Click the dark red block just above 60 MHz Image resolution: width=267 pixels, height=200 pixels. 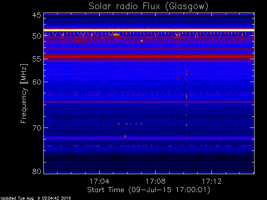(x=178, y=79)
